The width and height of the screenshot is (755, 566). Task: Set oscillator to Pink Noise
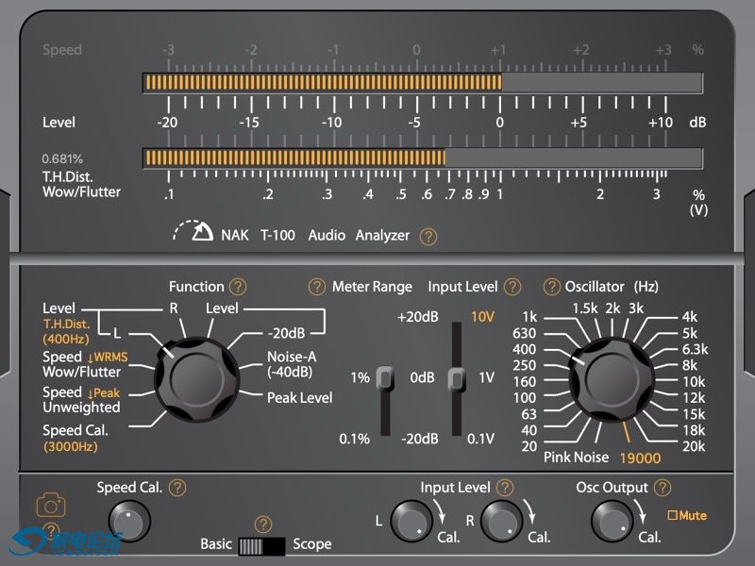pos(576,458)
